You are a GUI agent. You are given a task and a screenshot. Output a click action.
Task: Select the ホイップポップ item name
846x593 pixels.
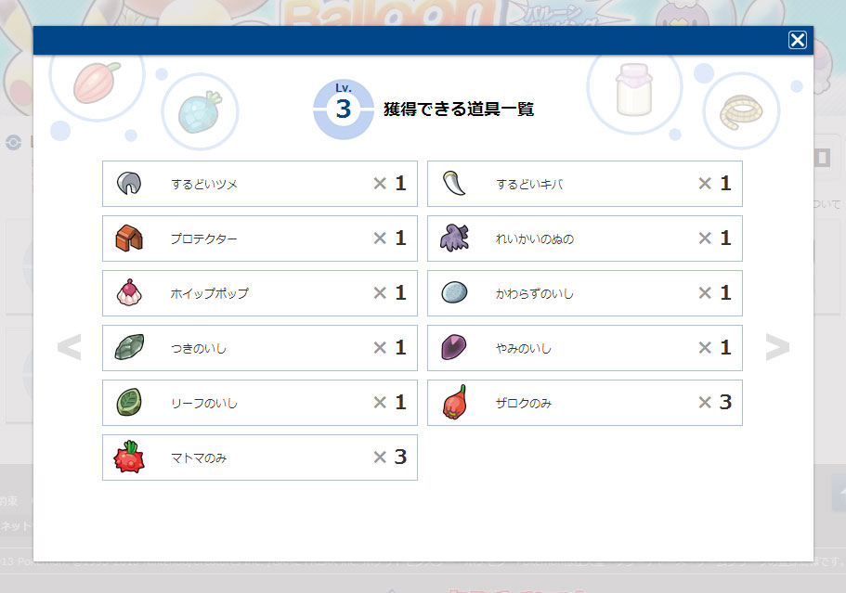[x=210, y=293]
